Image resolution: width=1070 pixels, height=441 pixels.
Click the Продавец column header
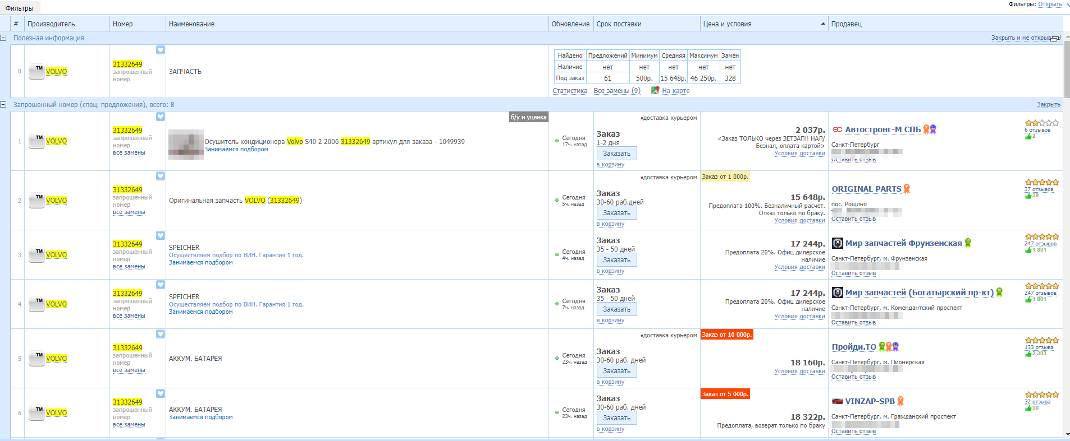[945, 24]
